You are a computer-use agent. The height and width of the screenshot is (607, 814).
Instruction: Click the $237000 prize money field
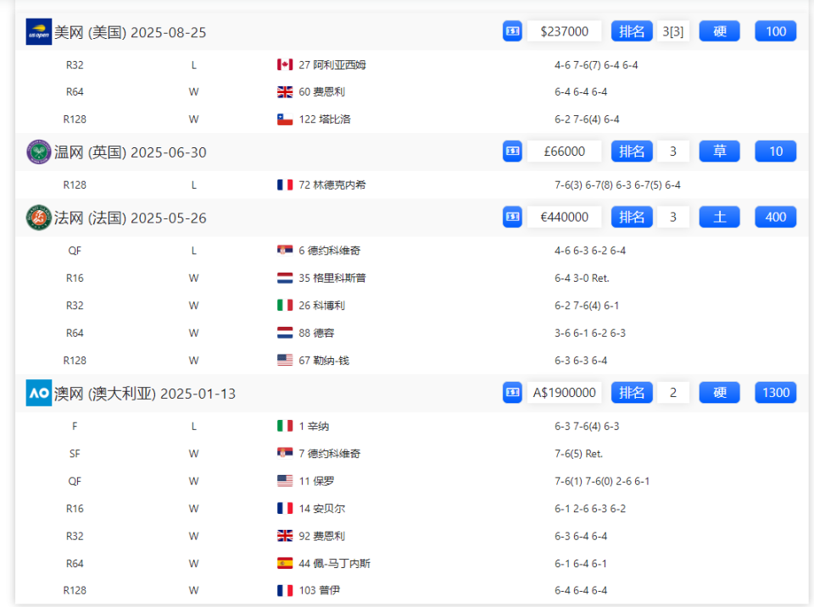(564, 31)
